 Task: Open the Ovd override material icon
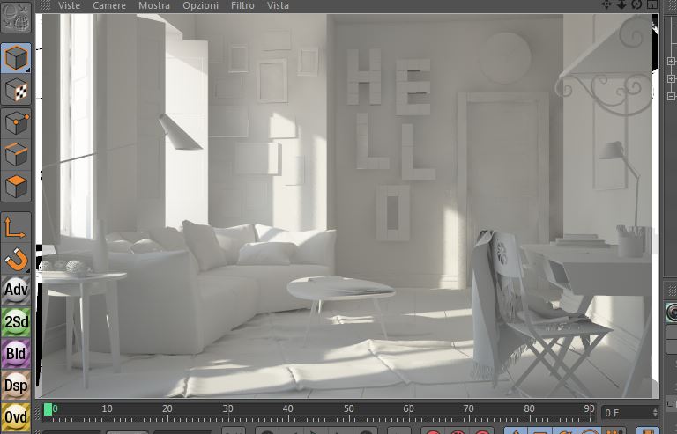(16, 417)
